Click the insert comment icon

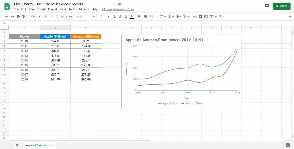200,17
